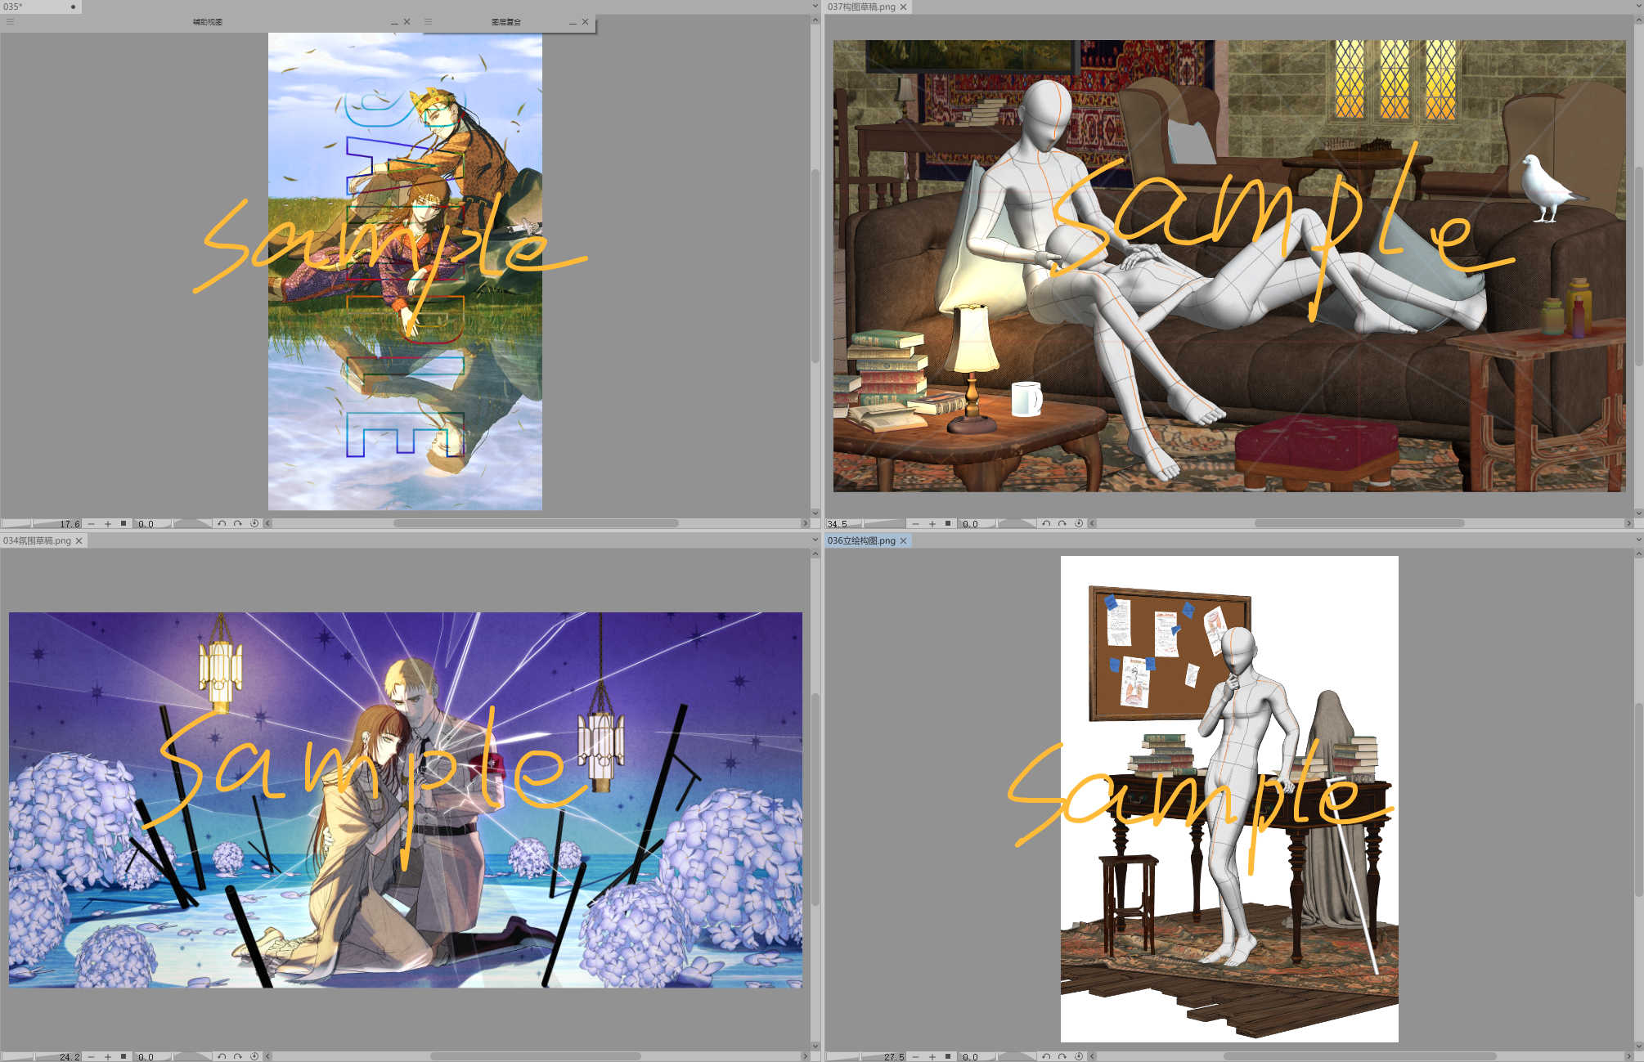
Task: Rotate 036 canvas view left
Action: tap(1046, 1056)
